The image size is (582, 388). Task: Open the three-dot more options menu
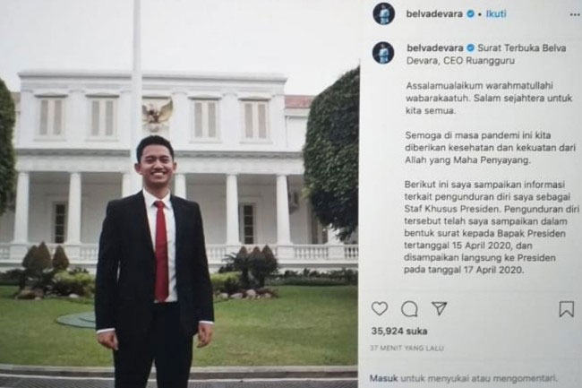click(x=575, y=14)
